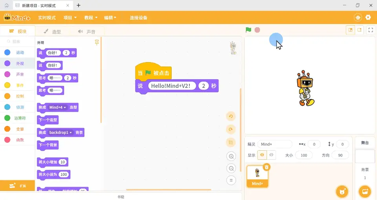The height and width of the screenshot is (200, 377).
Task: Select the 函数 block category
Action: click(x=17, y=140)
